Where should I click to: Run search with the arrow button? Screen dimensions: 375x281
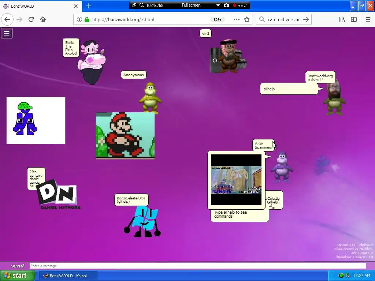[x=306, y=19]
